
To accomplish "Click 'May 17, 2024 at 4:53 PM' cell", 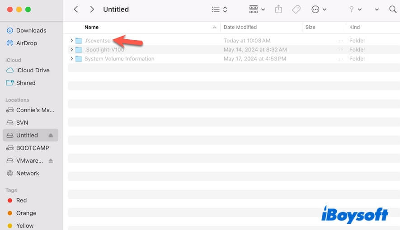I will point(254,59).
